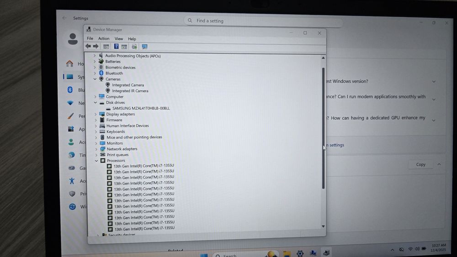Click the blue Help question-mark toolbar icon
The height and width of the screenshot is (257, 457).
pyautogui.click(x=116, y=46)
